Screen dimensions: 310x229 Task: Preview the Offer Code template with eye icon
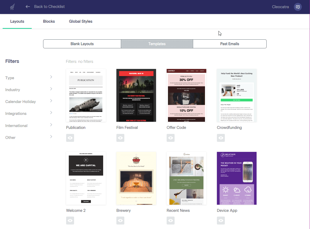click(170, 138)
